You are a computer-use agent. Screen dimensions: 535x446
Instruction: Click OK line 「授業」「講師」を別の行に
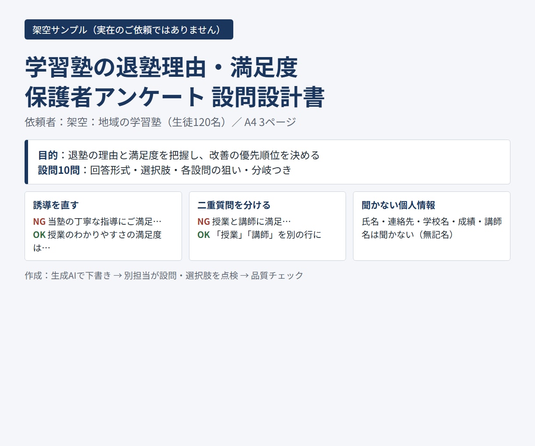pyautogui.click(x=259, y=235)
